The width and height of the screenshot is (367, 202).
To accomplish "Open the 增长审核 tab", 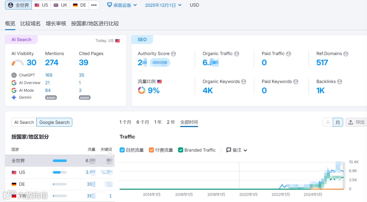I will 56,24.
